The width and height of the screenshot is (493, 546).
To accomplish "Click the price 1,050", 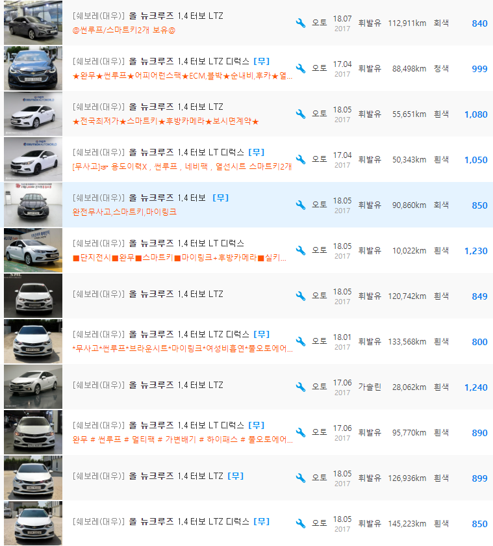I will (476, 160).
